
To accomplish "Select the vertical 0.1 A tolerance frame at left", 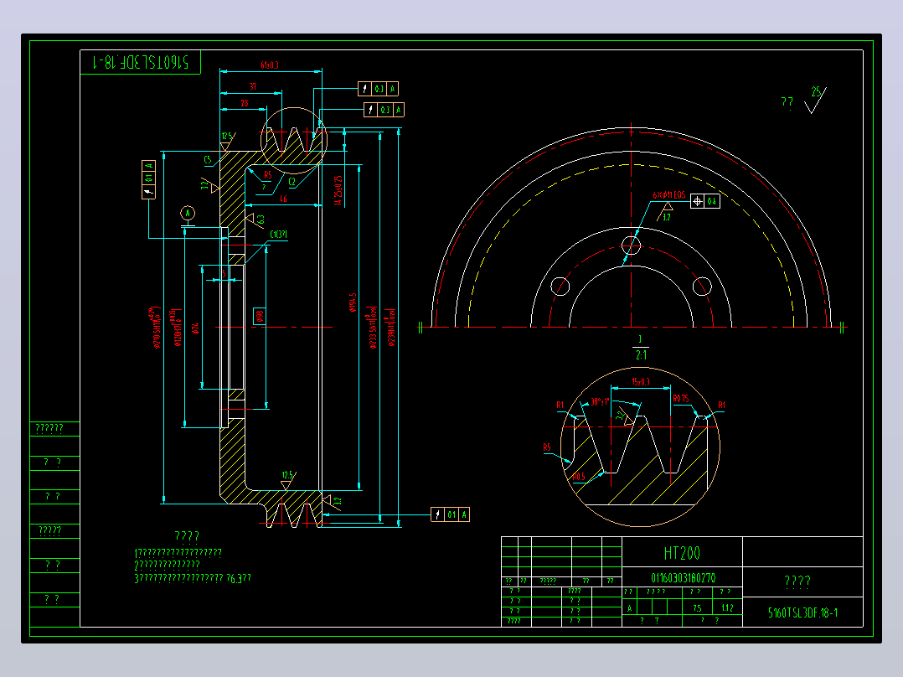I will click(x=148, y=180).
